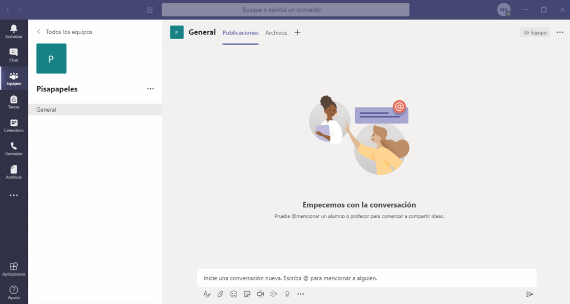Click the new conversation message box
Screen dimensions: 570x304
pyautogui.click(x=366, y=278)
